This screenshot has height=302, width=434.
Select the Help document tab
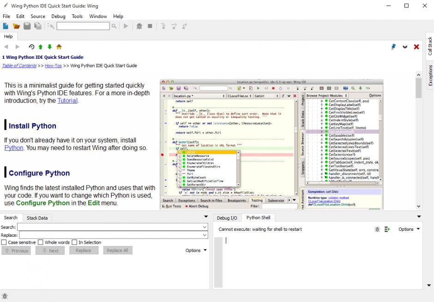8,37
